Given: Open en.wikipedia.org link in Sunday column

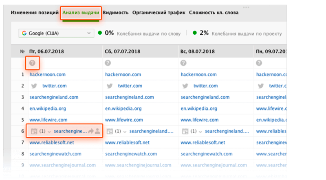Looking at the screenshot, I should [x=199, y=109].
